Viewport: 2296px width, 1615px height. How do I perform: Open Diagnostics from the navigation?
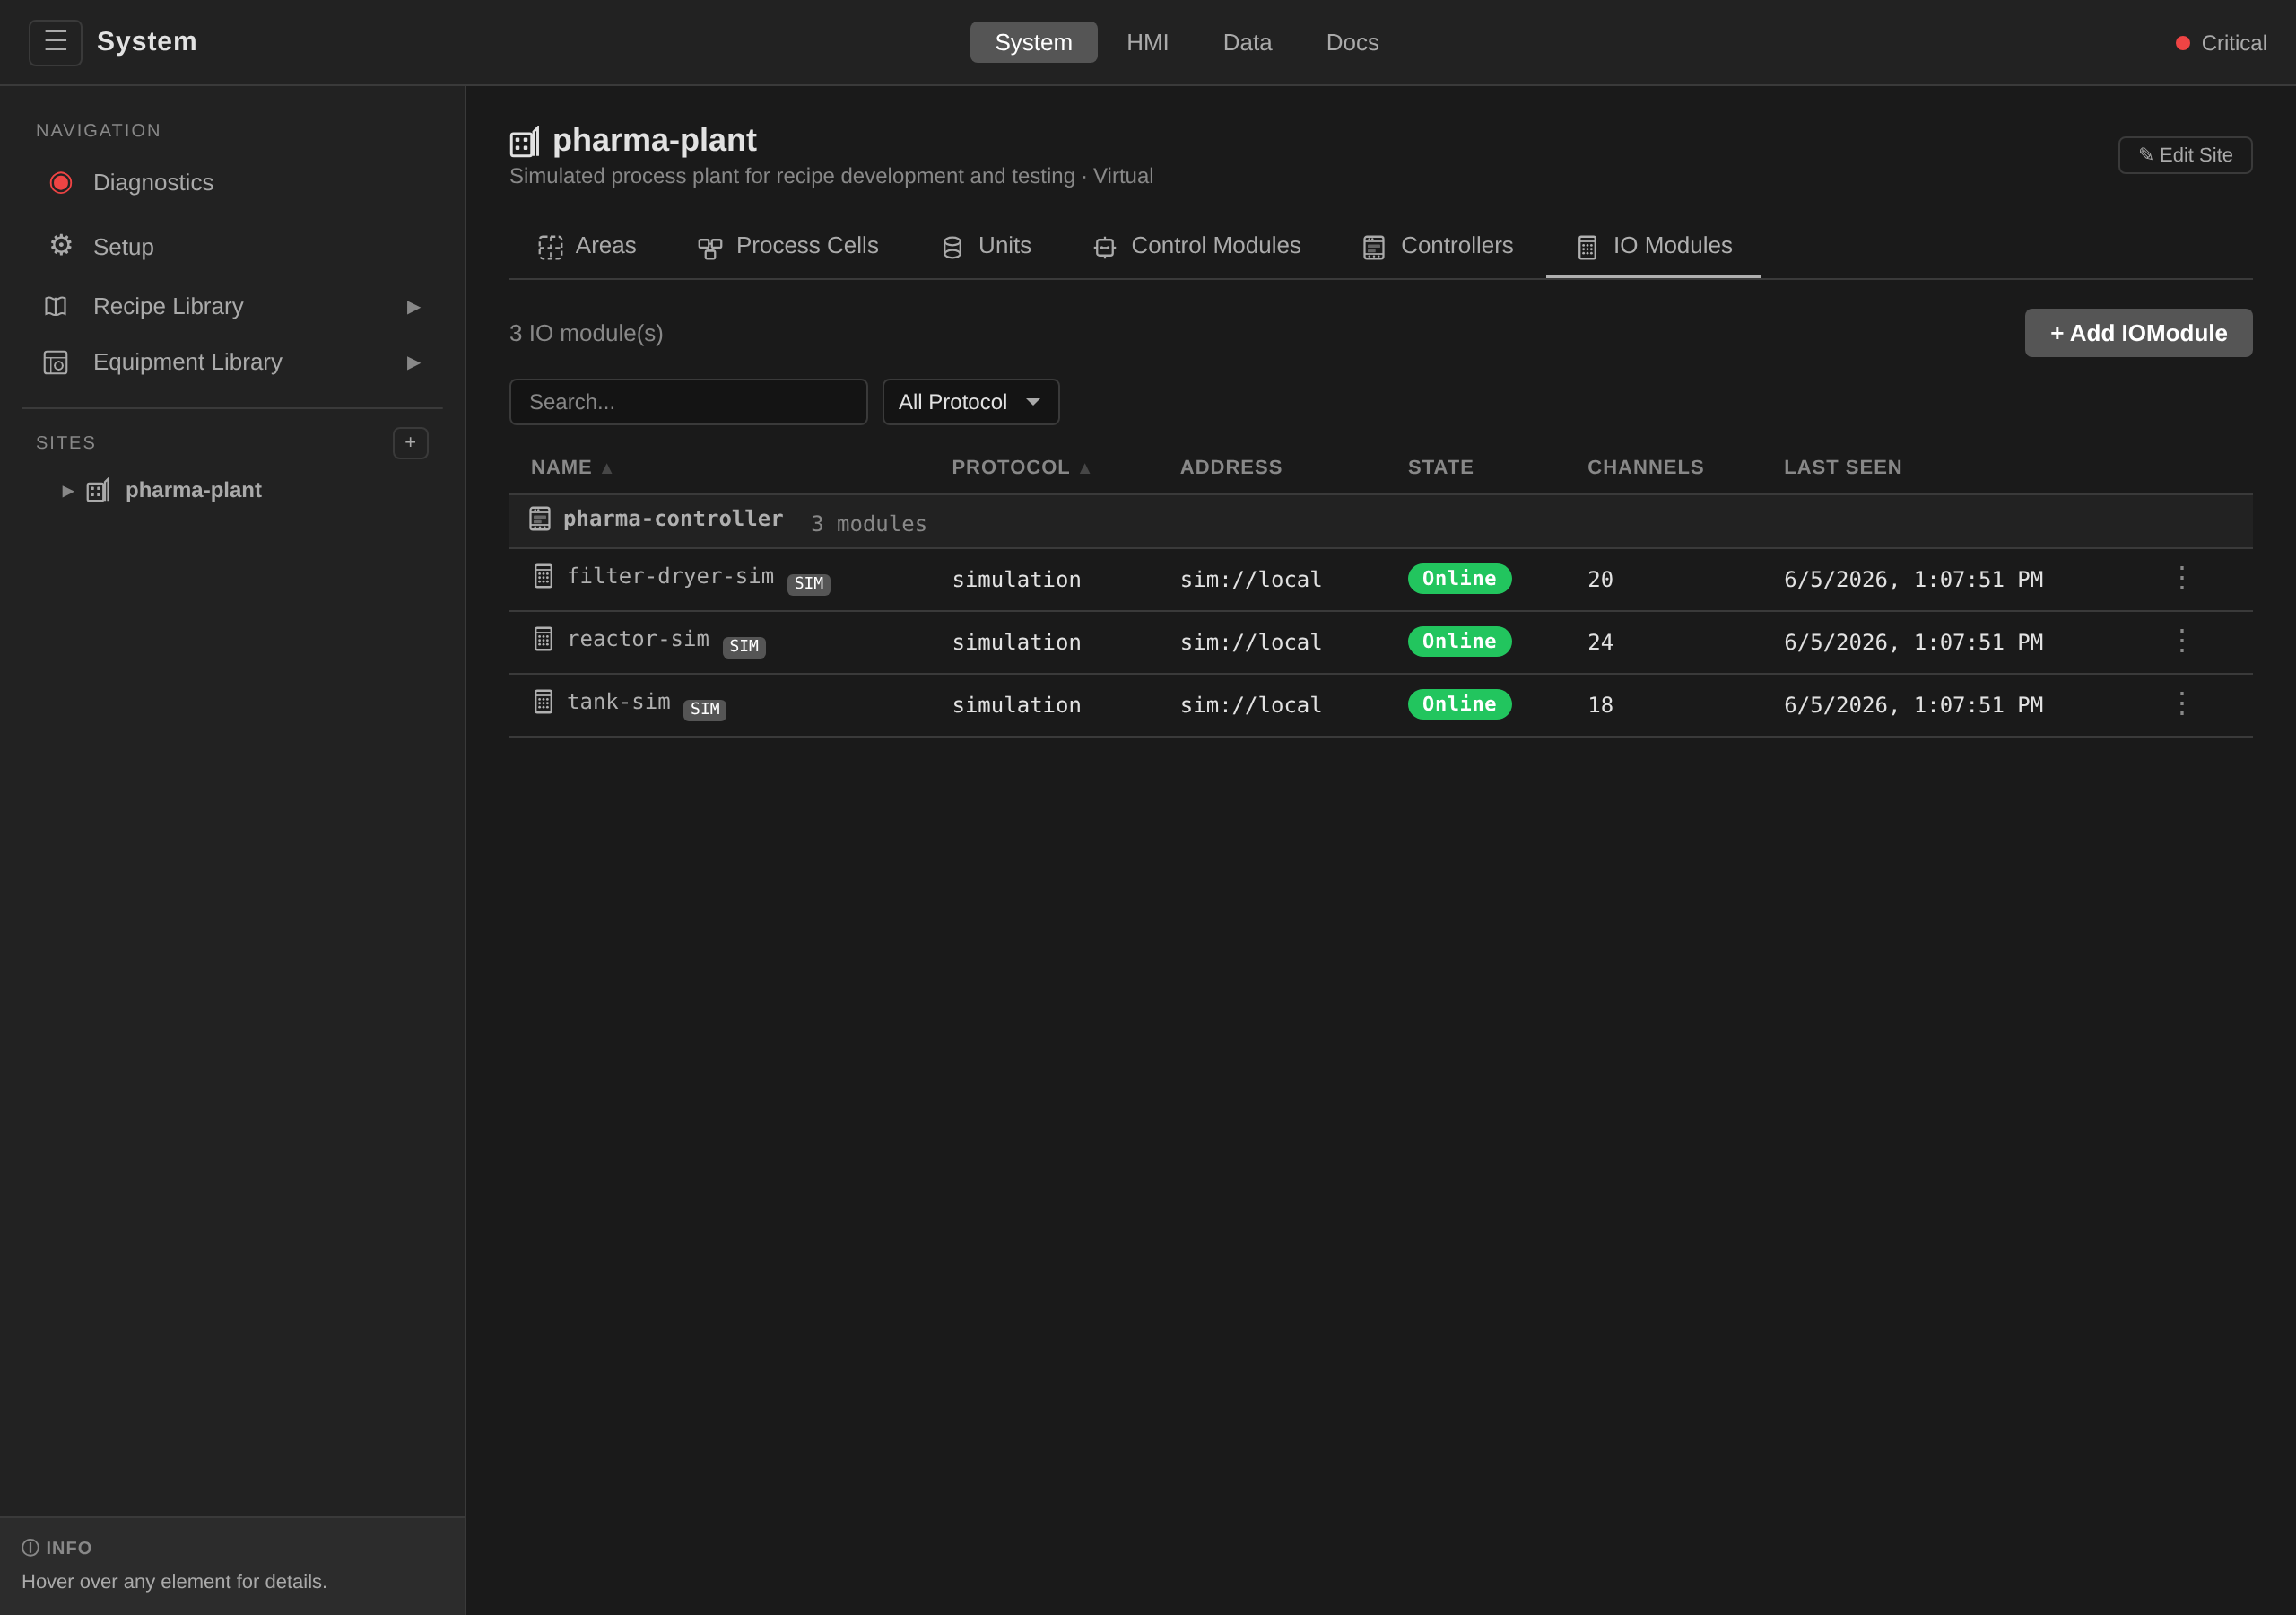coord(231,182)
